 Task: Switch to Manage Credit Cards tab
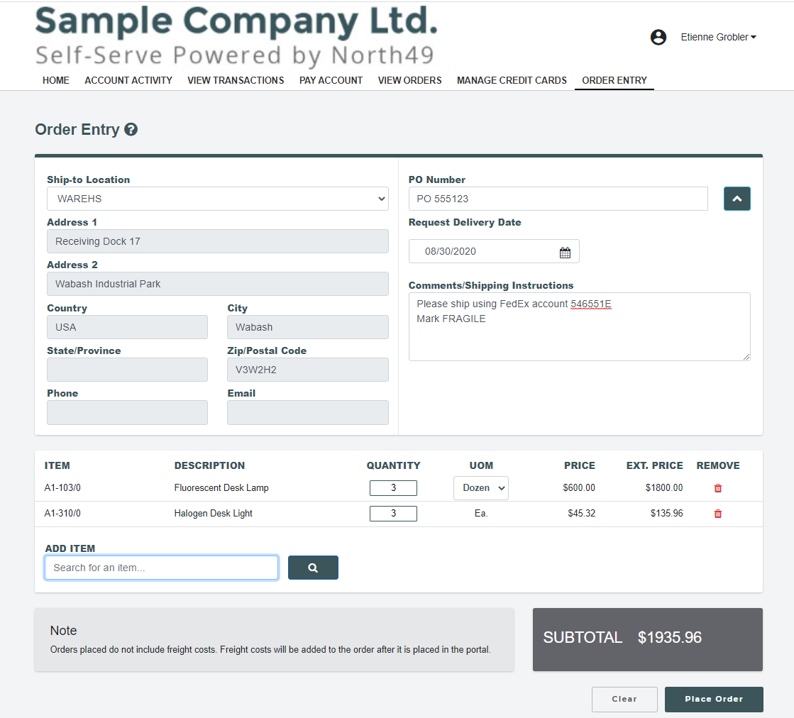512,80
